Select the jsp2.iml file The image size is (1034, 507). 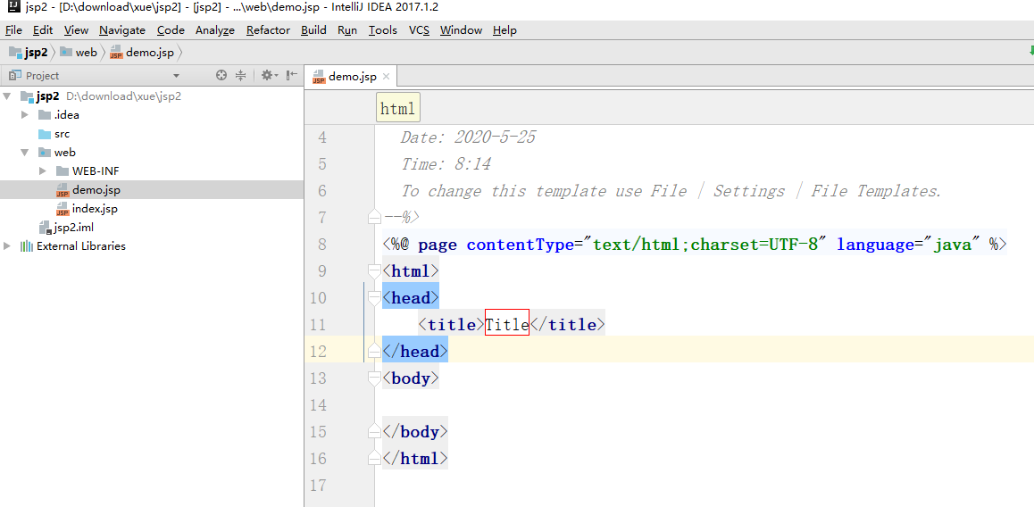point(73,228)
